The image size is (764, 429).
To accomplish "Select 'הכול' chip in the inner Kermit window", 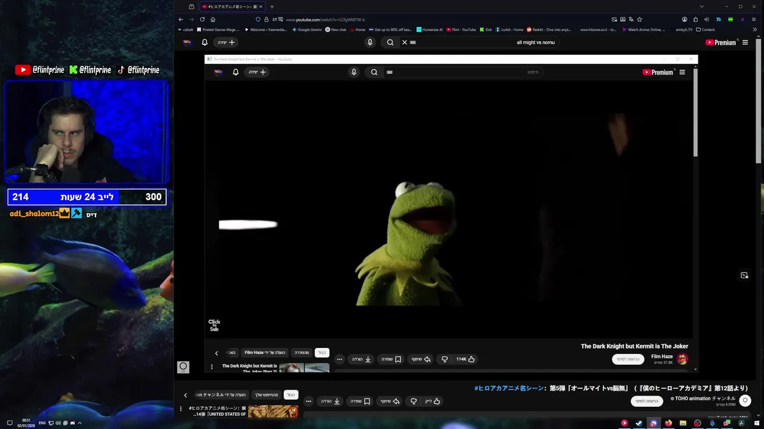I will click(322, 353).
